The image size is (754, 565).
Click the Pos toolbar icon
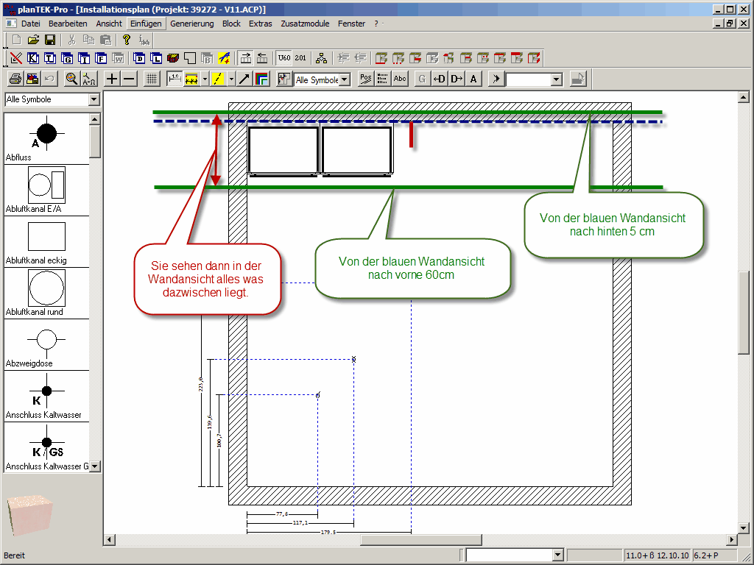[365, 79]
